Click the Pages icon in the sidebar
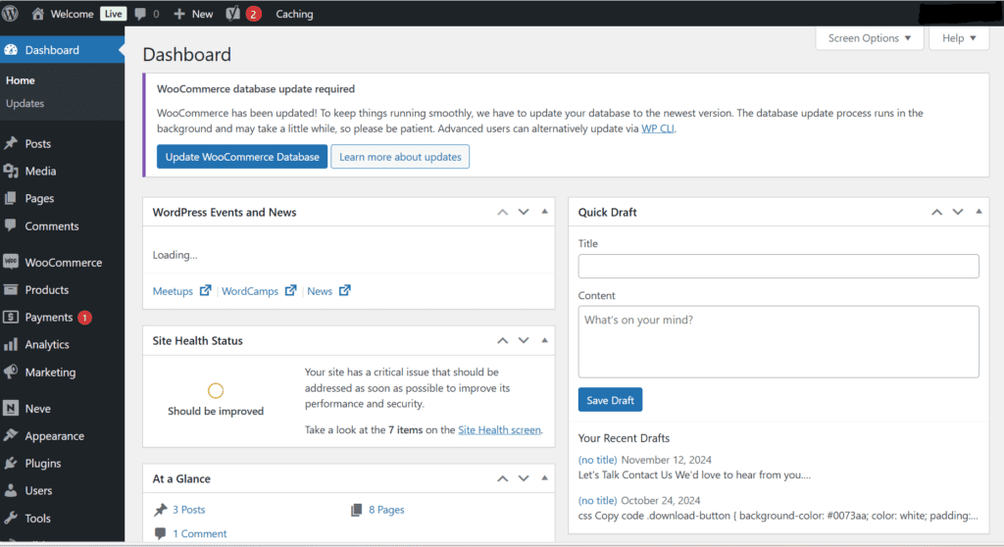This screenshot has height=547, width=1004. coord(11,199)
